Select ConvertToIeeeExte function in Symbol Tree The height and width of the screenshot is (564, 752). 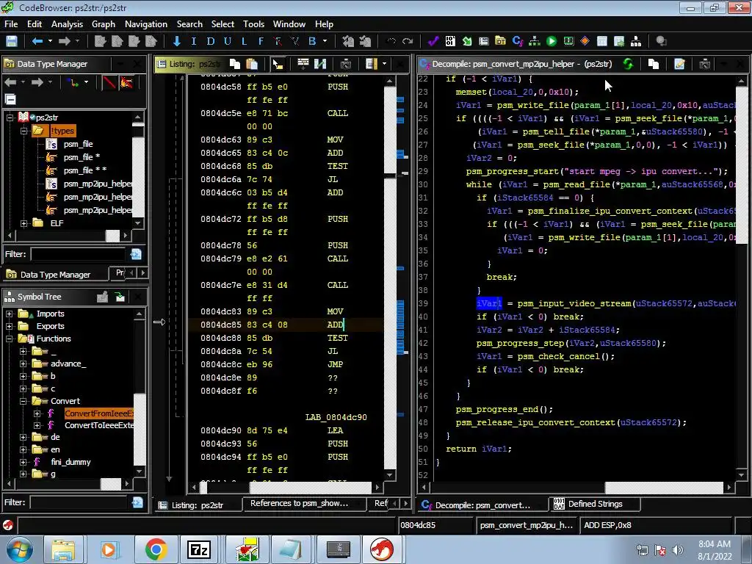pyautogui.click(x=99, y=425)
